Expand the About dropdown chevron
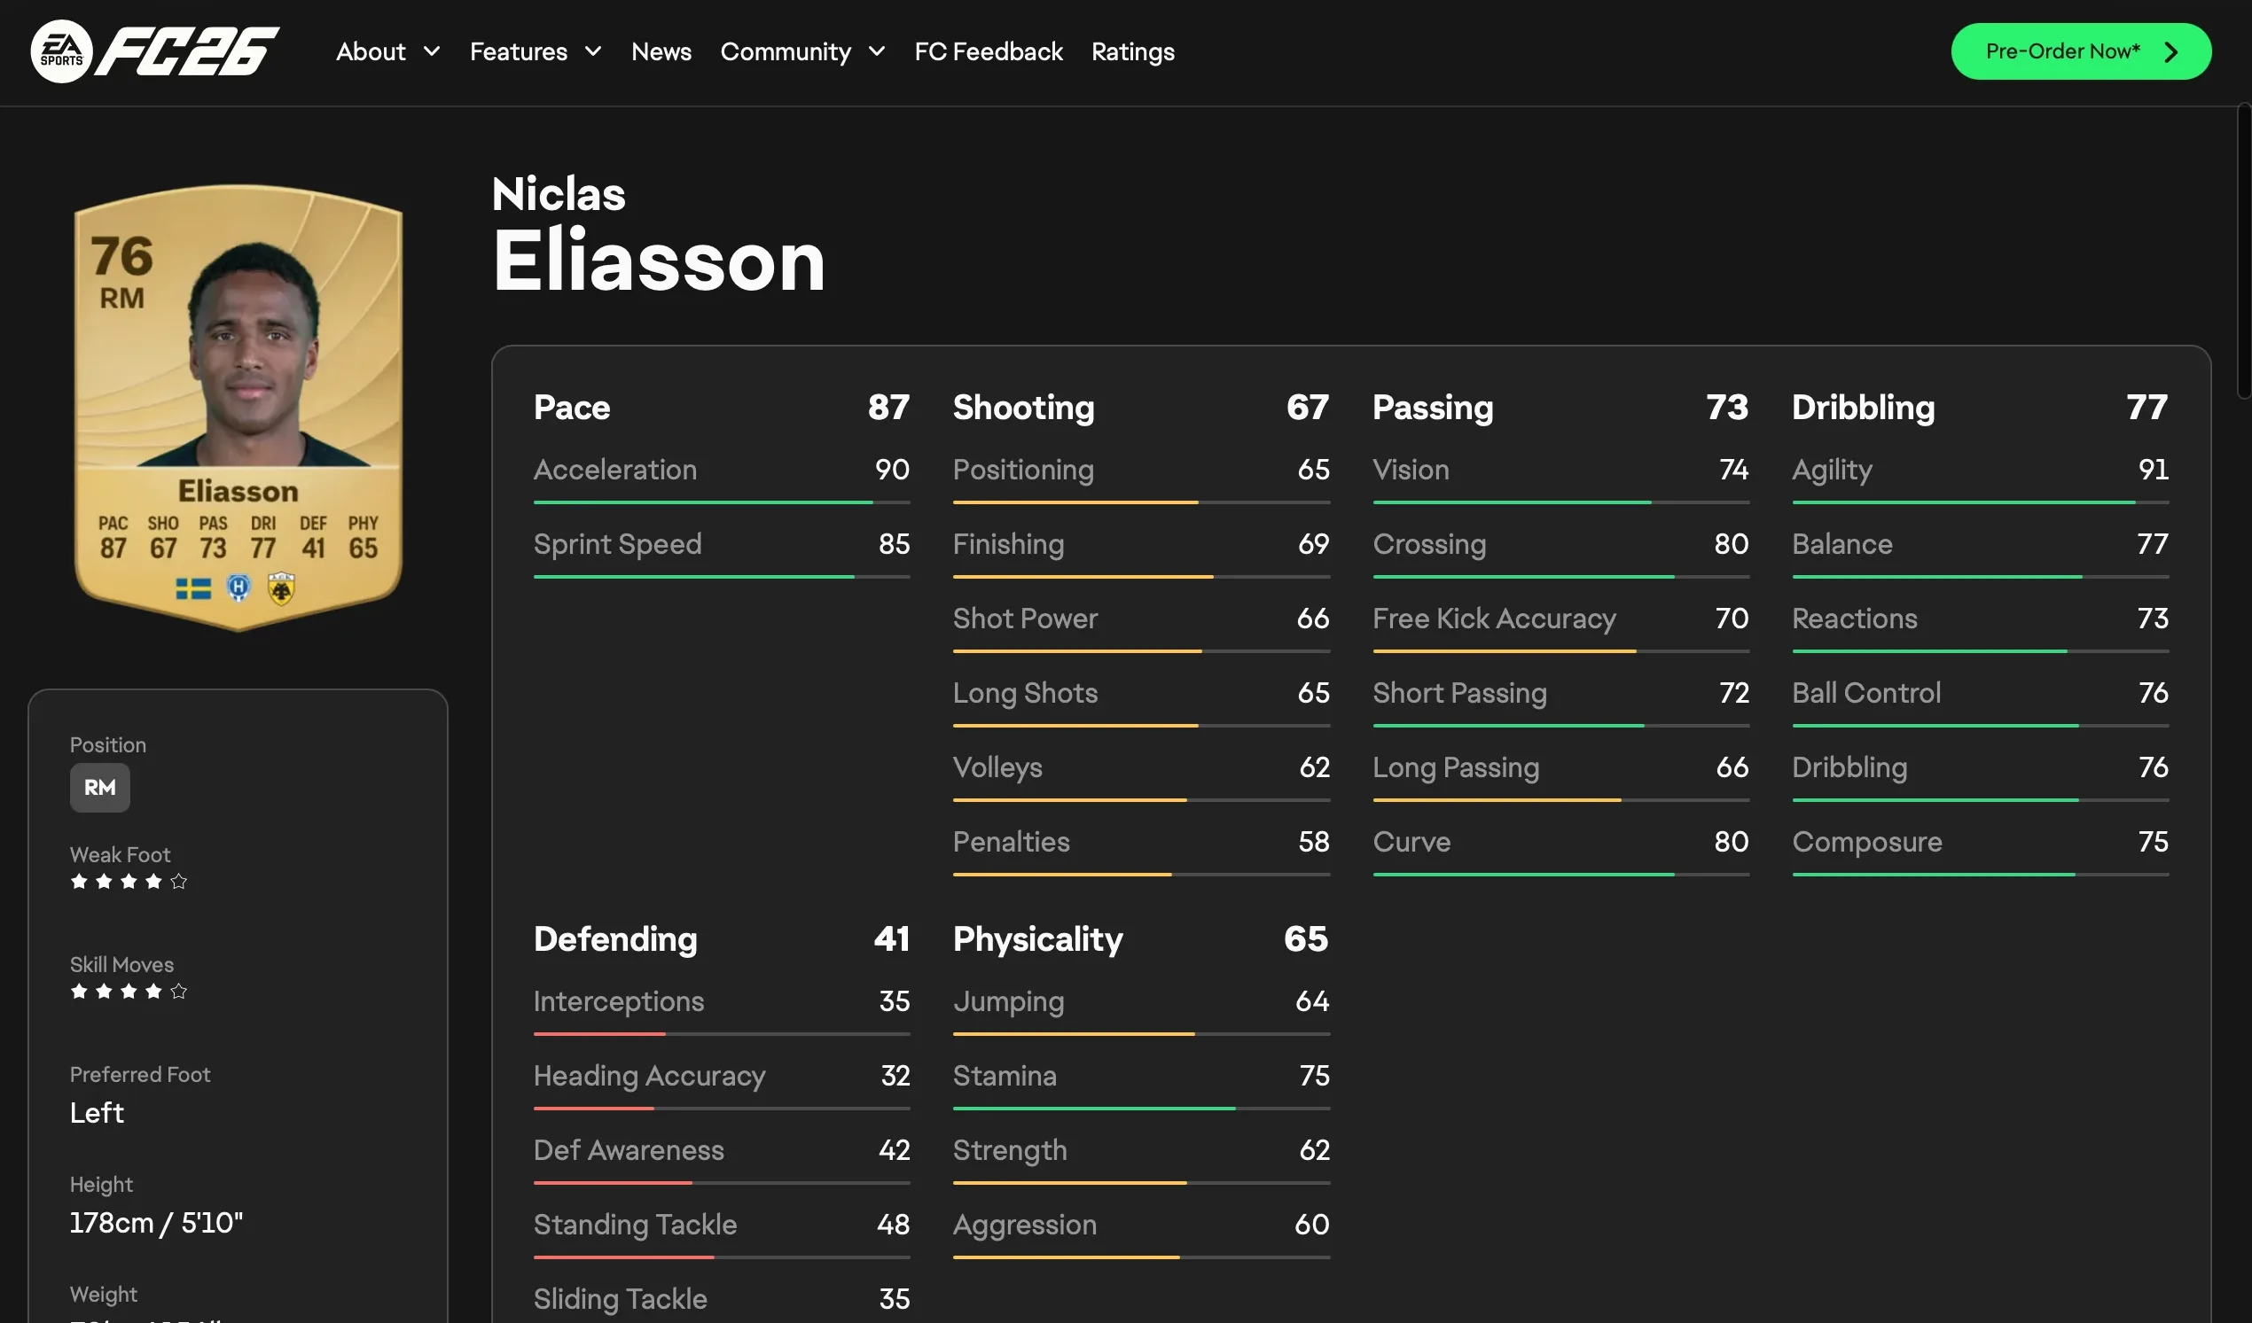This screenshot has height=1323, width=2252. pyautogui.click(x=432, y=51)
